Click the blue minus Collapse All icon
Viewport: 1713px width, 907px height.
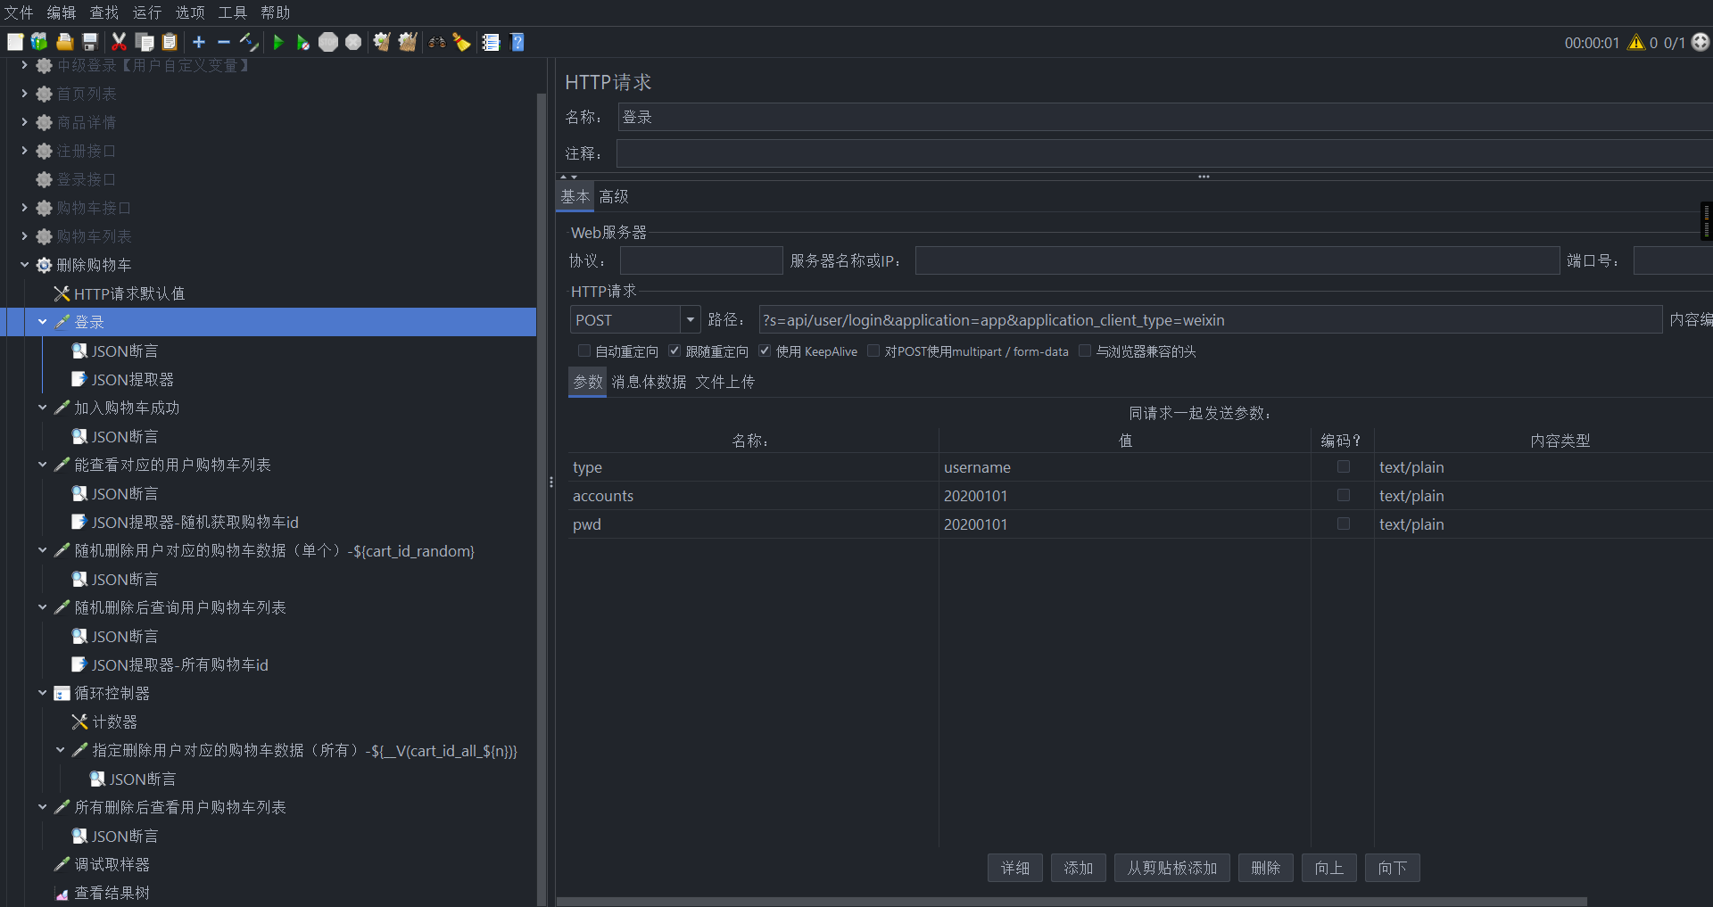pyautogui.click(x=224, y=42)
